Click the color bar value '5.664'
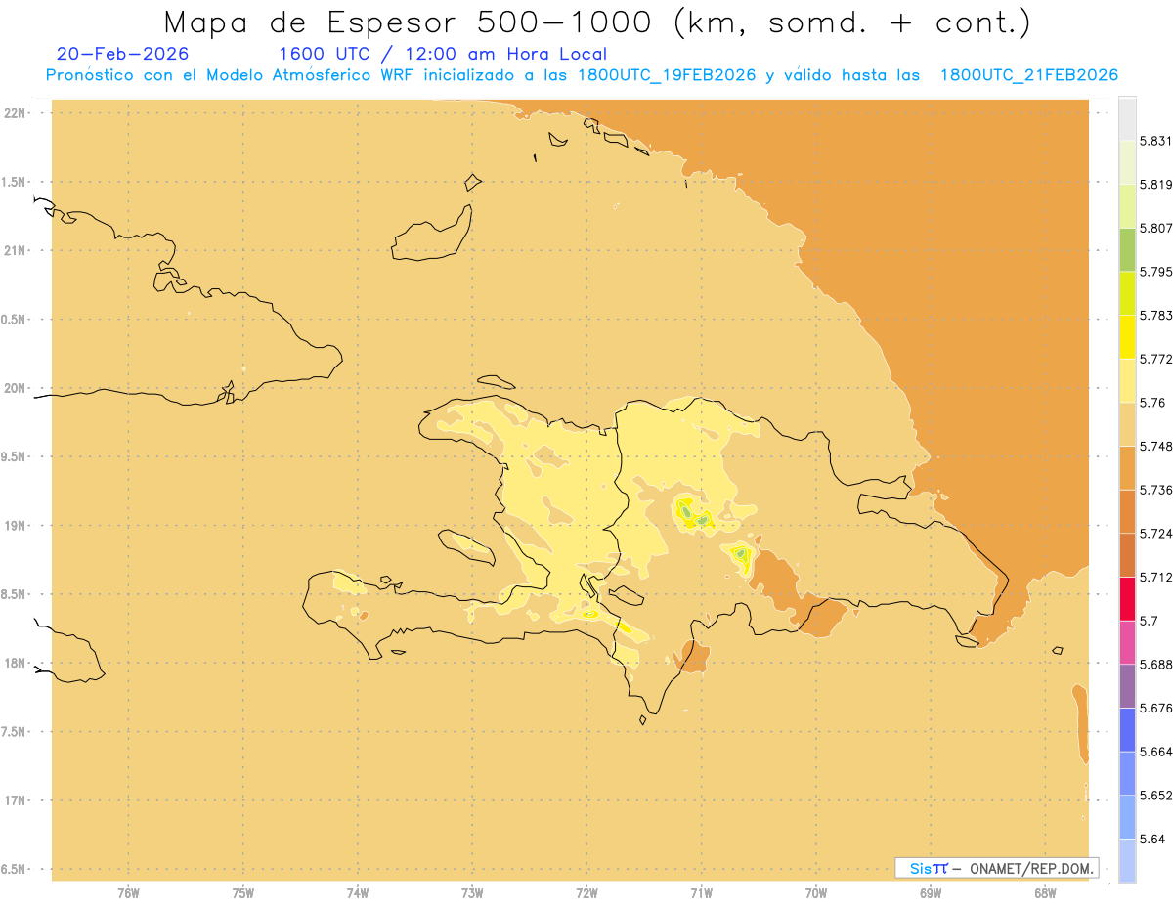Viewport: 1173px width, 906px height. [x=1157, y=752]
